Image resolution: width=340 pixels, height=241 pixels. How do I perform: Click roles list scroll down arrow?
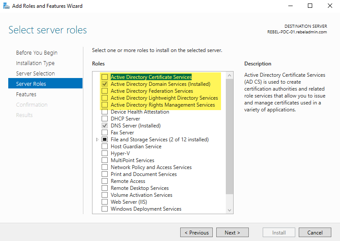229,210
